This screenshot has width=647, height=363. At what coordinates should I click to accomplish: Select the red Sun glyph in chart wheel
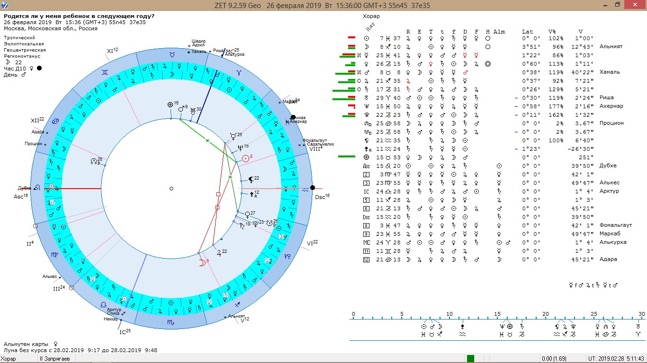(x=245, y=159)
